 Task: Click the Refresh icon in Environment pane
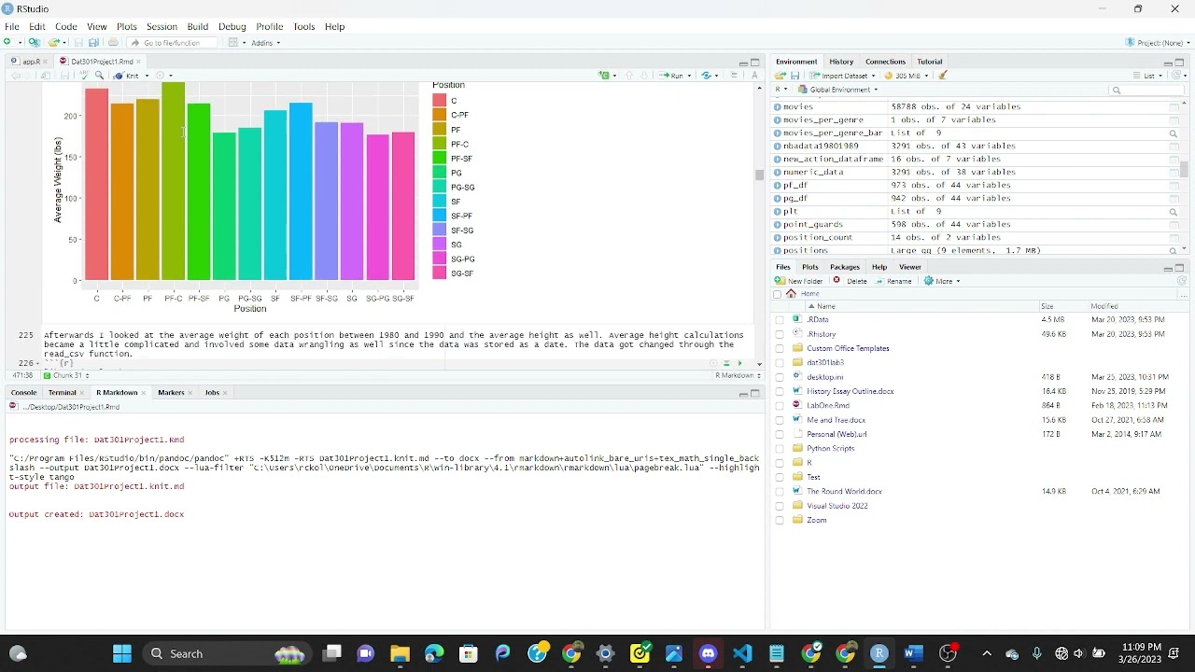[x=1177, y=76]
